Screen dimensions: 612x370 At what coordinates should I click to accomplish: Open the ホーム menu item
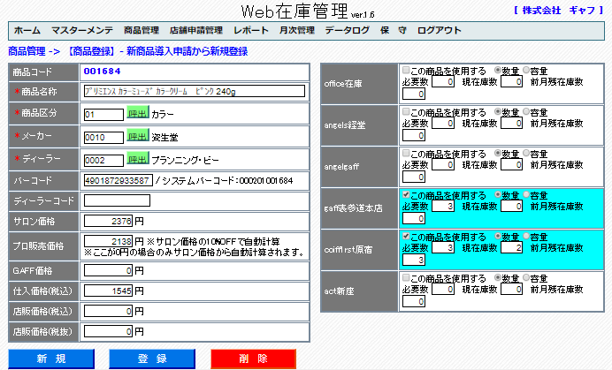(27, 30)
